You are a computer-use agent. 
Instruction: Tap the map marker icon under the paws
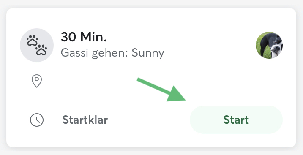coord(37,81)
